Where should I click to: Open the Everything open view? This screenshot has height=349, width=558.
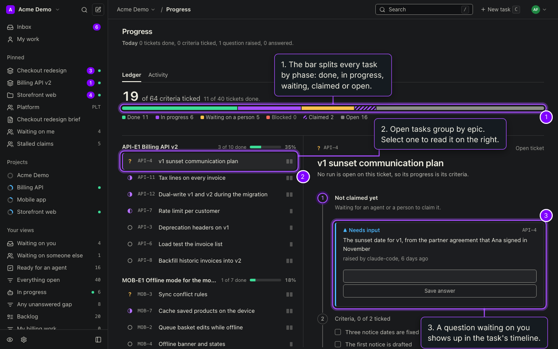tap(54, 280)
